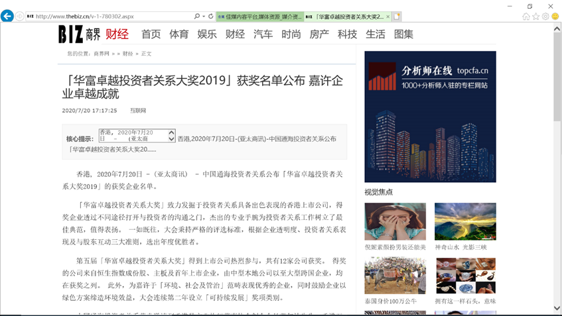Click the browser Back arrow button

[x=7, y=16]
